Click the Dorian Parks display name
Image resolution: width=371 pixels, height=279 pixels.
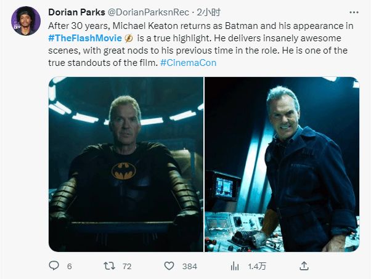(77, 12)
